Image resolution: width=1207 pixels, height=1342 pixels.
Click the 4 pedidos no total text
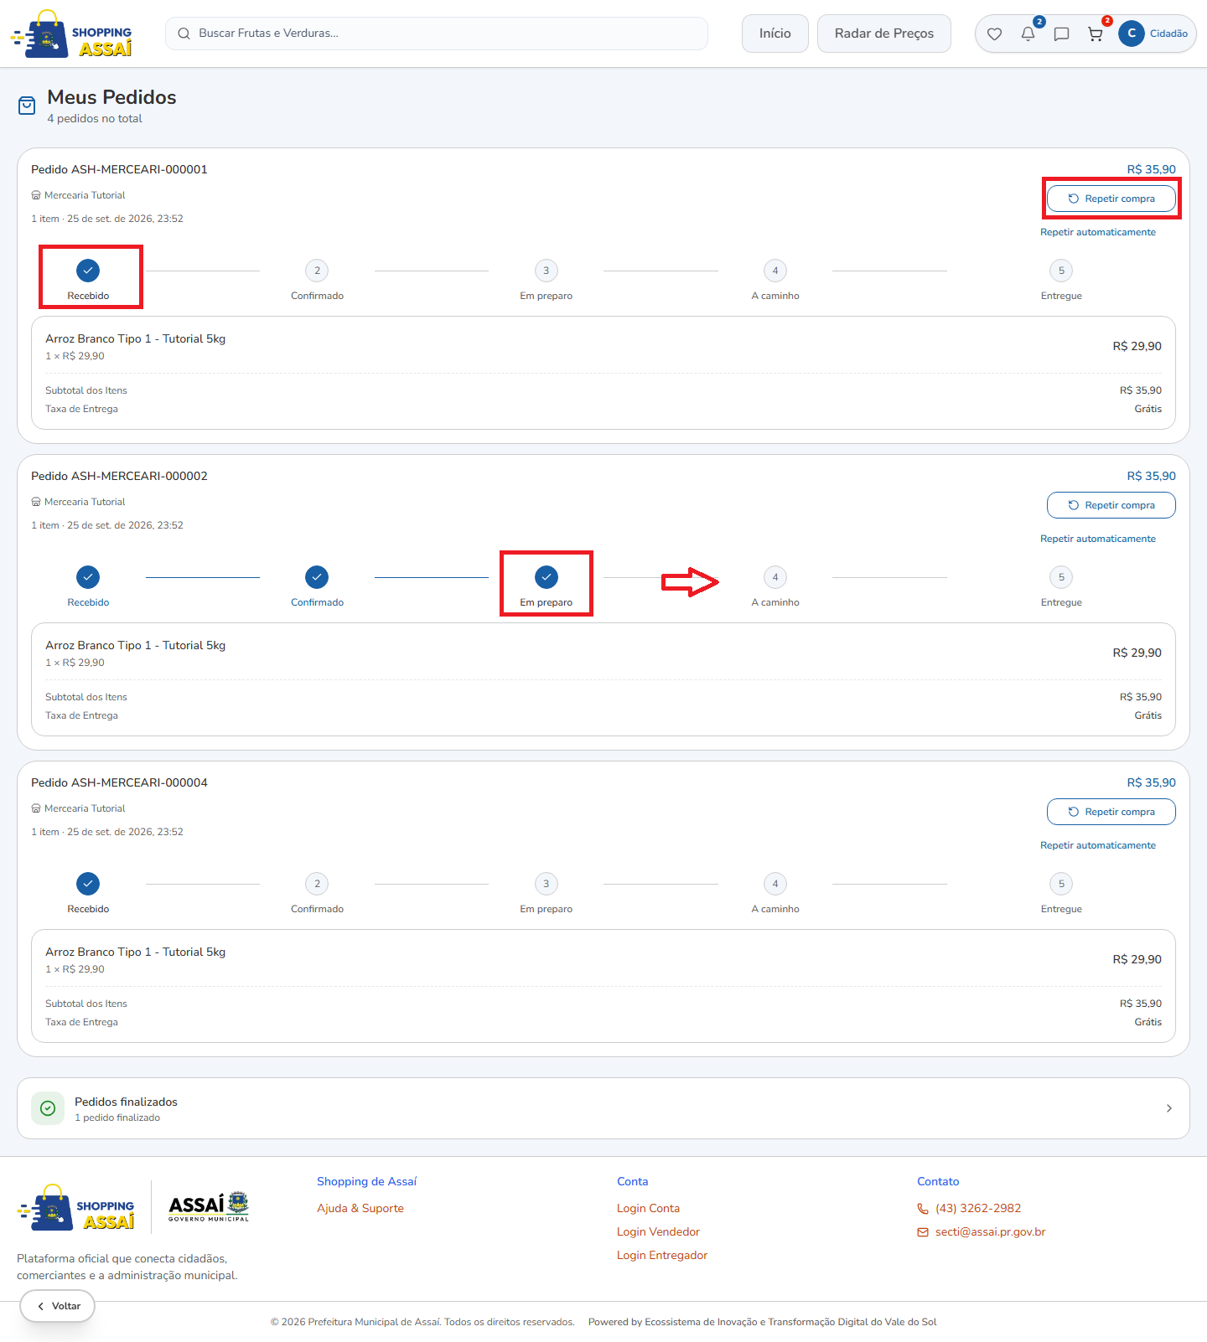pos(95,118)
